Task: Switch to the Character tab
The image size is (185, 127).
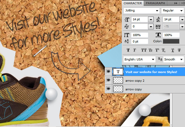Action: (x=133, y=3)
